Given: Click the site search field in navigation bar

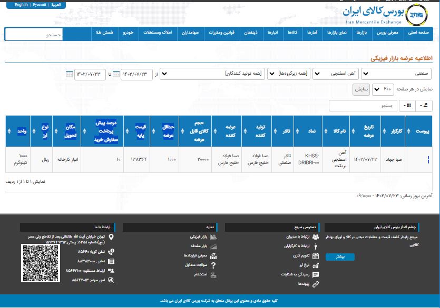Looking at the screenshot, I should (34, 35).
